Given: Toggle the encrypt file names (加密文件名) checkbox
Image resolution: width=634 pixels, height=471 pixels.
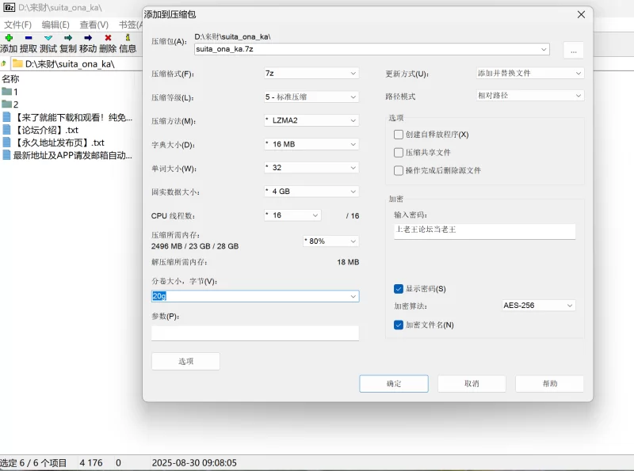Looking at the screenshot, I should click(x=399, y=325).
